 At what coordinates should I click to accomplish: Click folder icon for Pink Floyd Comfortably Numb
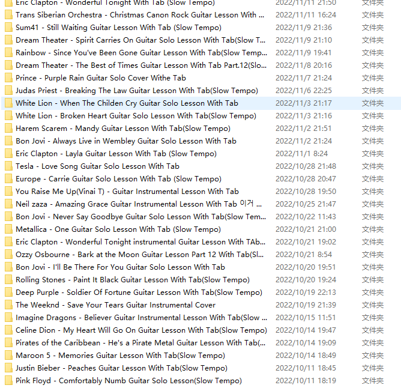click(x=8, y=381)
